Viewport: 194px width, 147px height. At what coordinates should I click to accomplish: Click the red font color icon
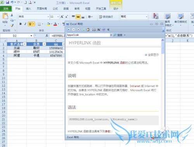pos(55,24)
